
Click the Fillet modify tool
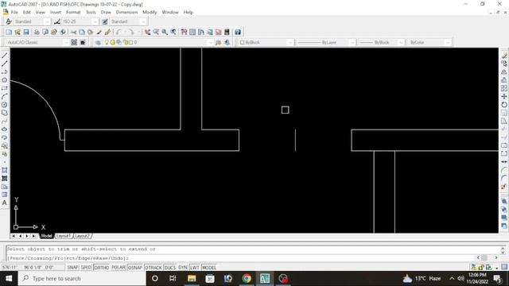tap(504, 178)
